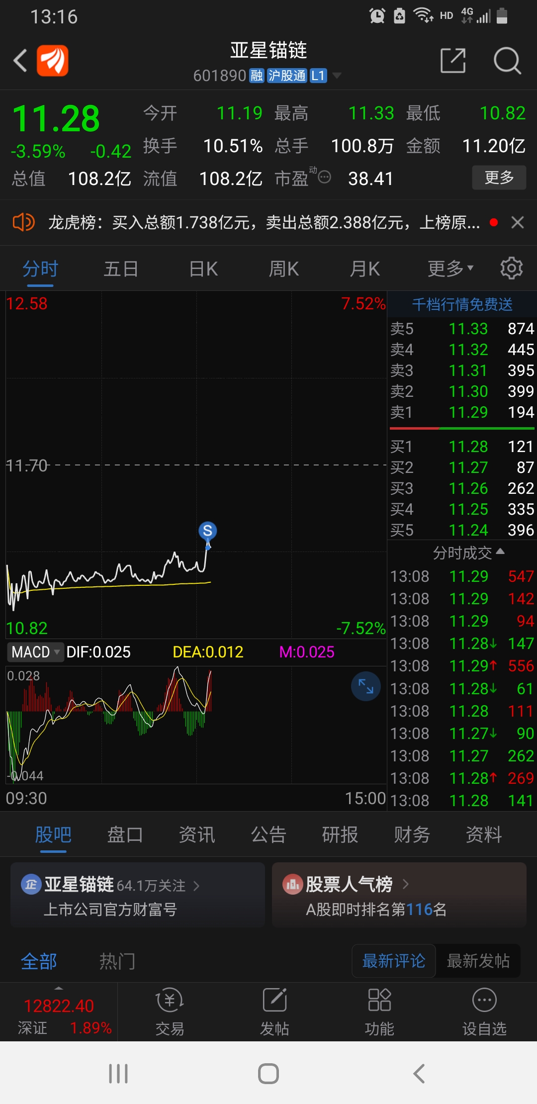Tap the 买1 order row at 11.28
Screen dimensions: 537x1104
click(462, 447)
